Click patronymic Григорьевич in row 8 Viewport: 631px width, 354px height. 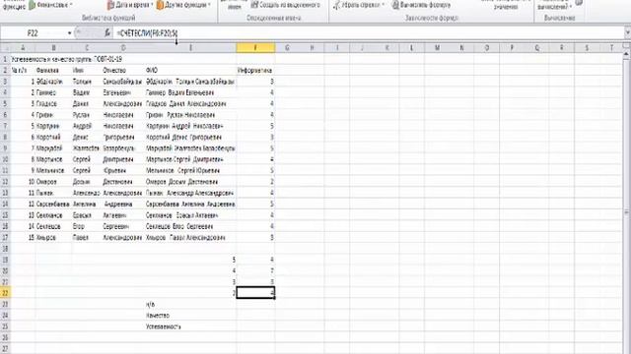[123, 137]
